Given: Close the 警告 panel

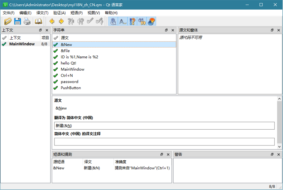Looking at the screenshot, I should point(279,154).
